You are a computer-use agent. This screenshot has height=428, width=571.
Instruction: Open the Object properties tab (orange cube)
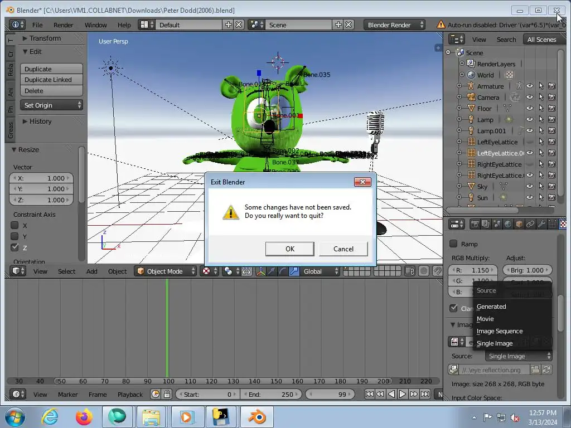[519, 224]
